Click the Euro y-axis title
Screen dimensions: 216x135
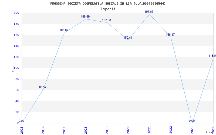tap(13, 68)
